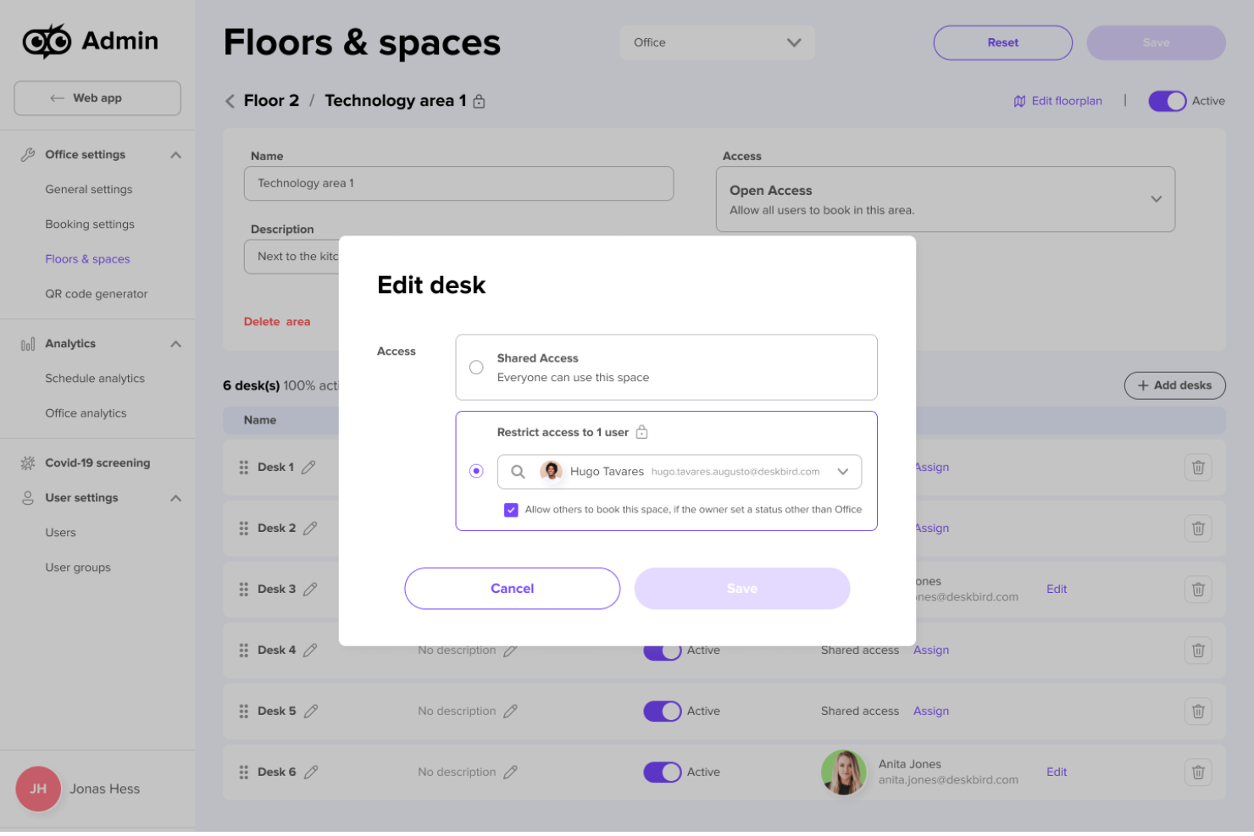
Task: Click the bar chart icon beside Analytics
Action: 28,343
